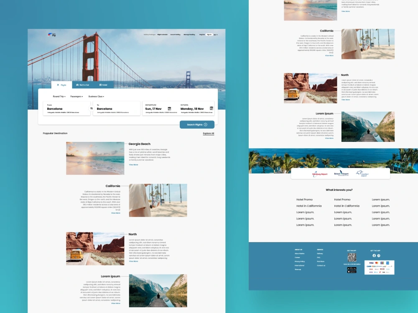
Task: Open the Lorem ipsum lake photo, right page
Action: coord(368,127)
